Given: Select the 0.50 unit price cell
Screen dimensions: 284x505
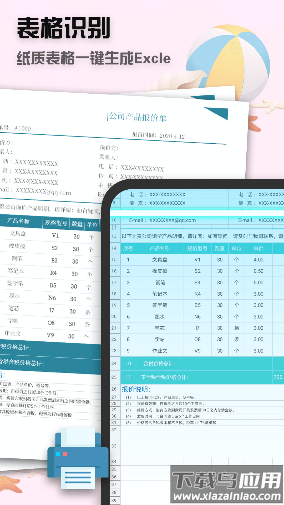Looking at the screenshot, I should pyautogui.click(x=258, y=271).
